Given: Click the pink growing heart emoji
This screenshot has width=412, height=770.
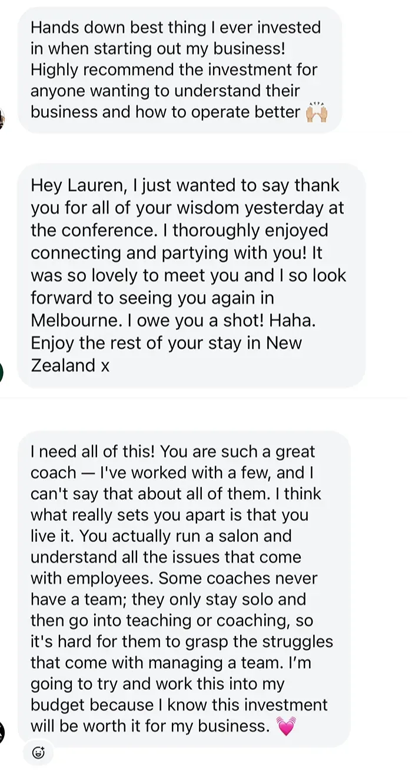Looking at the screenshot, I should 285,726.
